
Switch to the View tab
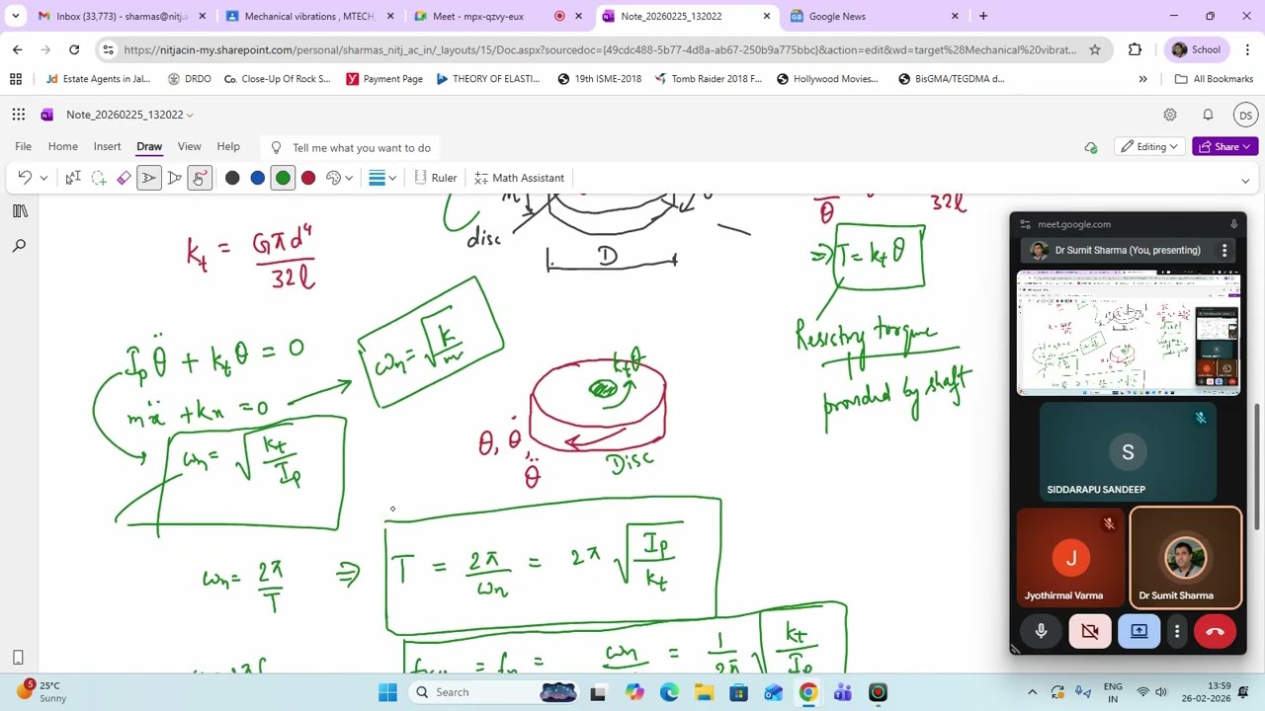pos(189,147)
